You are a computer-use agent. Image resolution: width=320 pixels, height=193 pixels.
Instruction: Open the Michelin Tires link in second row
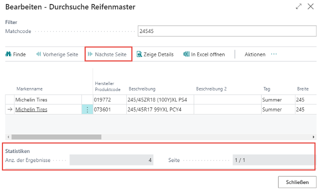pyautogui.click(x=31, y=109)
